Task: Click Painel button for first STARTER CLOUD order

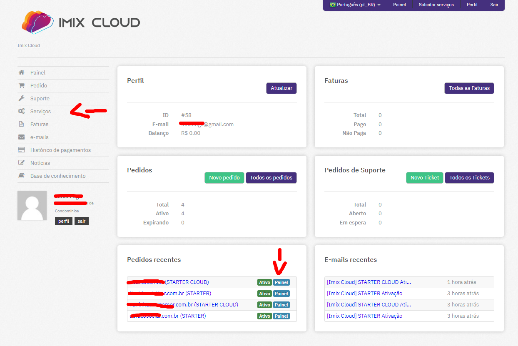Action: click(x=281, y=282)
